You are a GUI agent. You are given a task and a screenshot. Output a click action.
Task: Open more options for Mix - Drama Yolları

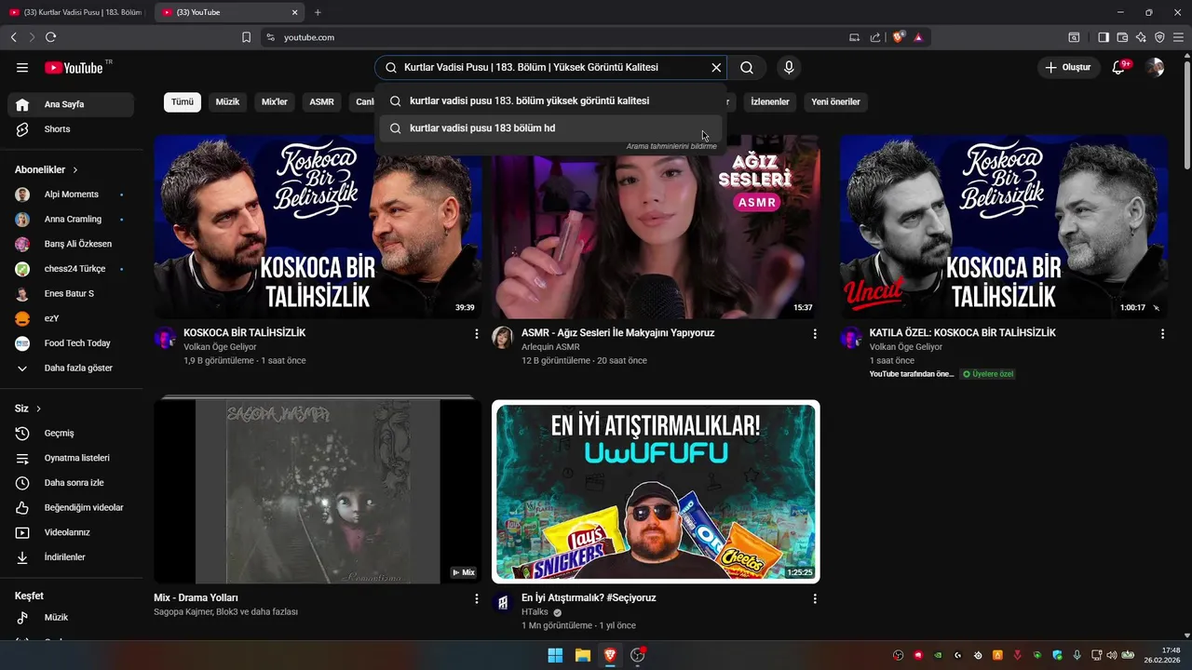click(477, 599)
